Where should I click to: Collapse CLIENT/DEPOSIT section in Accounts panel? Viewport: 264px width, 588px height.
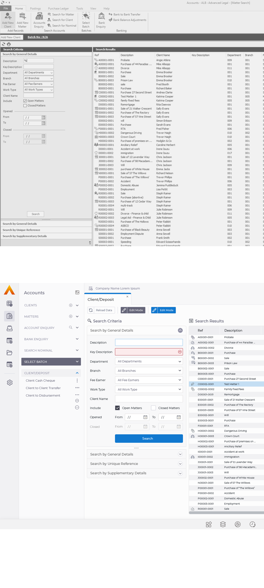coord(77,373)
